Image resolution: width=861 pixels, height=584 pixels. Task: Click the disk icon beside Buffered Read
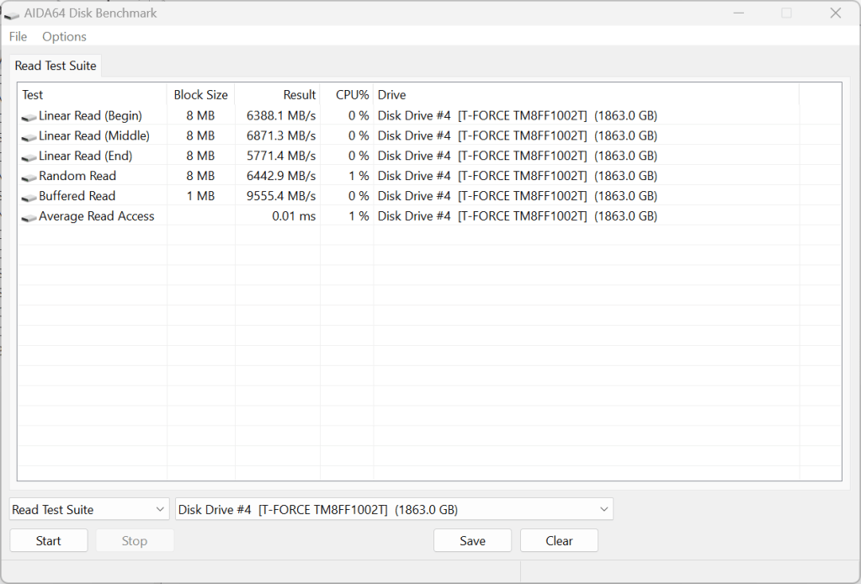tap(27, 196)
